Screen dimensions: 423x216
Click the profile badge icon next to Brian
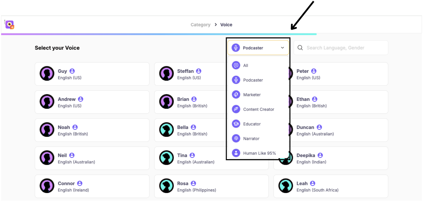(194, 99)
